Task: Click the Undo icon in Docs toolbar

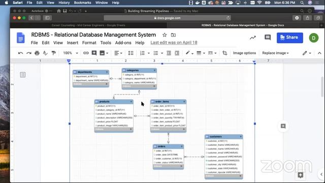Action: click(20, 53)
